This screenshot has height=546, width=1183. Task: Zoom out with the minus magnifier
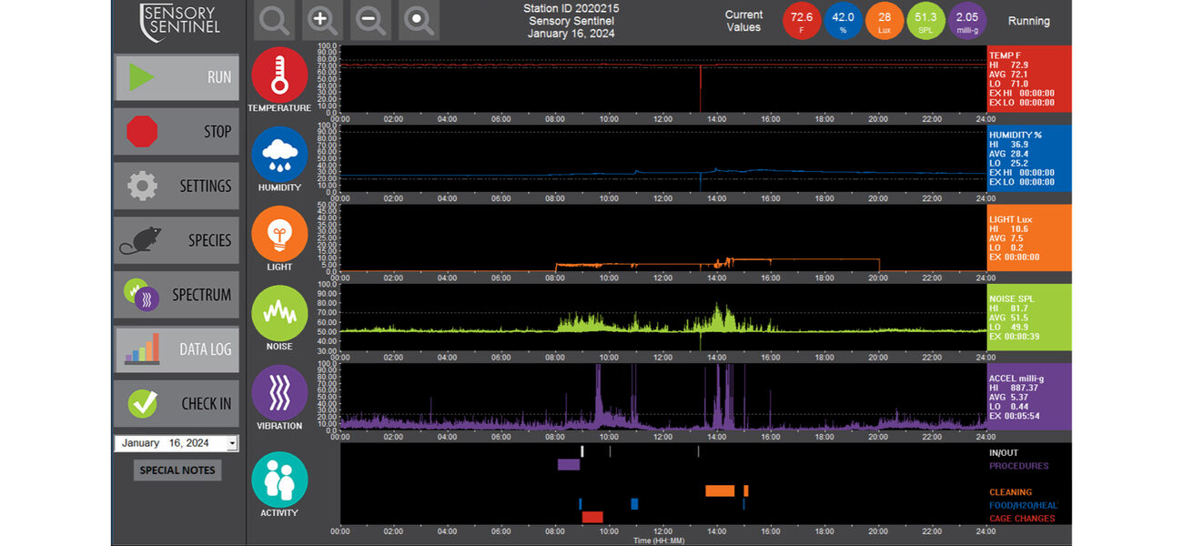(x=370, y=20)
